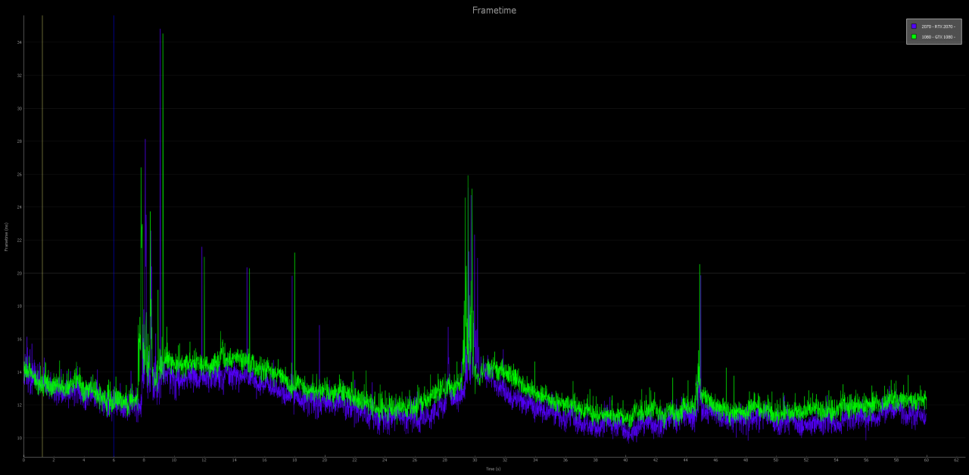This screenshot has height=475, width=969.
Task: Click the 6 tick on the time axis
Action: click(x=114, y=460)
